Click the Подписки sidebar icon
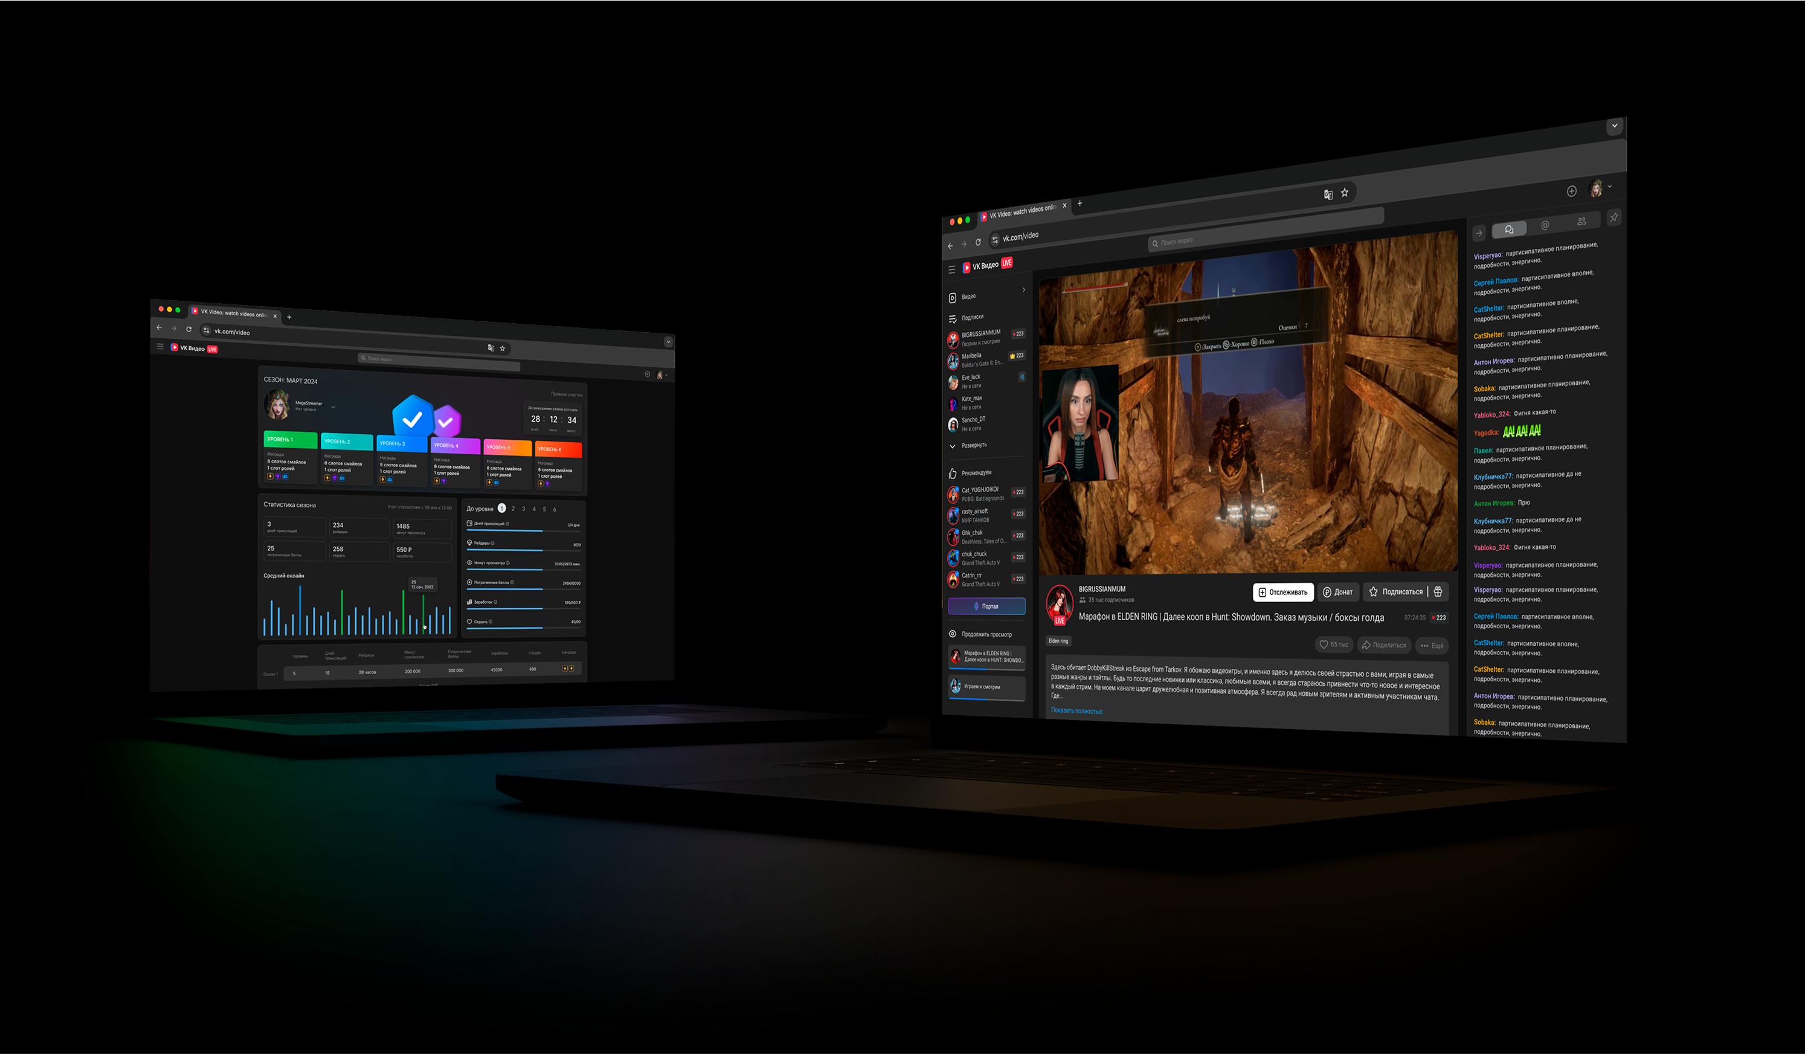 point(952,320)
